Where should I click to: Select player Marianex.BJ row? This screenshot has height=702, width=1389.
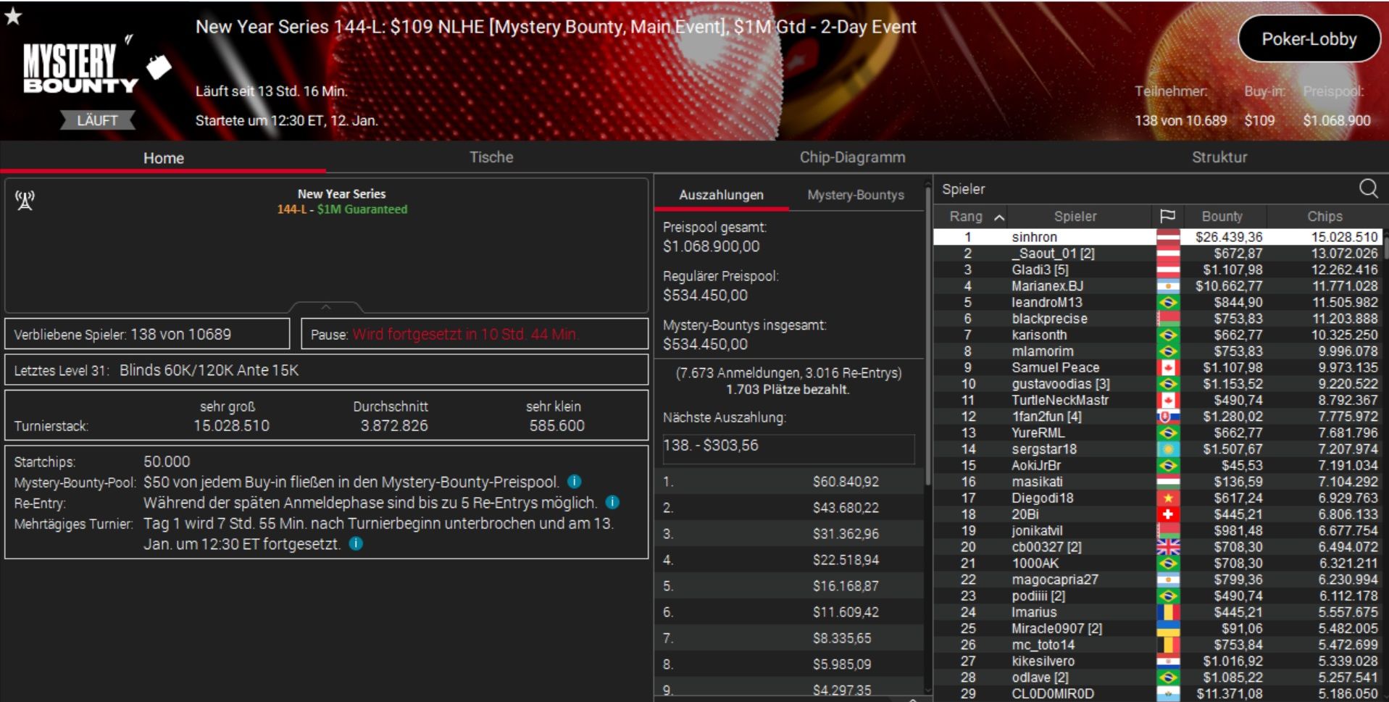pos(1047,286)
